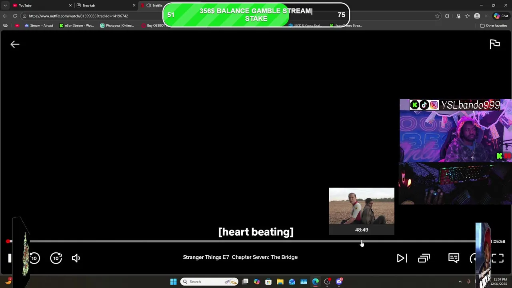
Task: Click the Stranger Things E7 episode title
Action: 240,257
